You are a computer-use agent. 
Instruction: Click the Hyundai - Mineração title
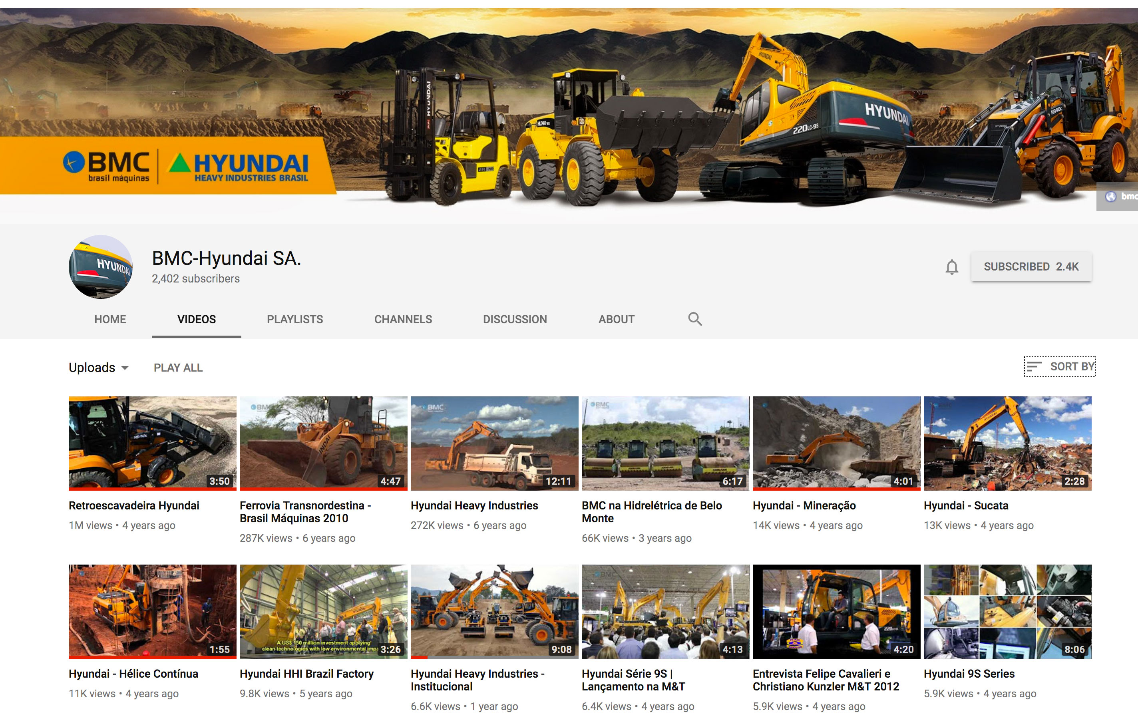[804, 505]
